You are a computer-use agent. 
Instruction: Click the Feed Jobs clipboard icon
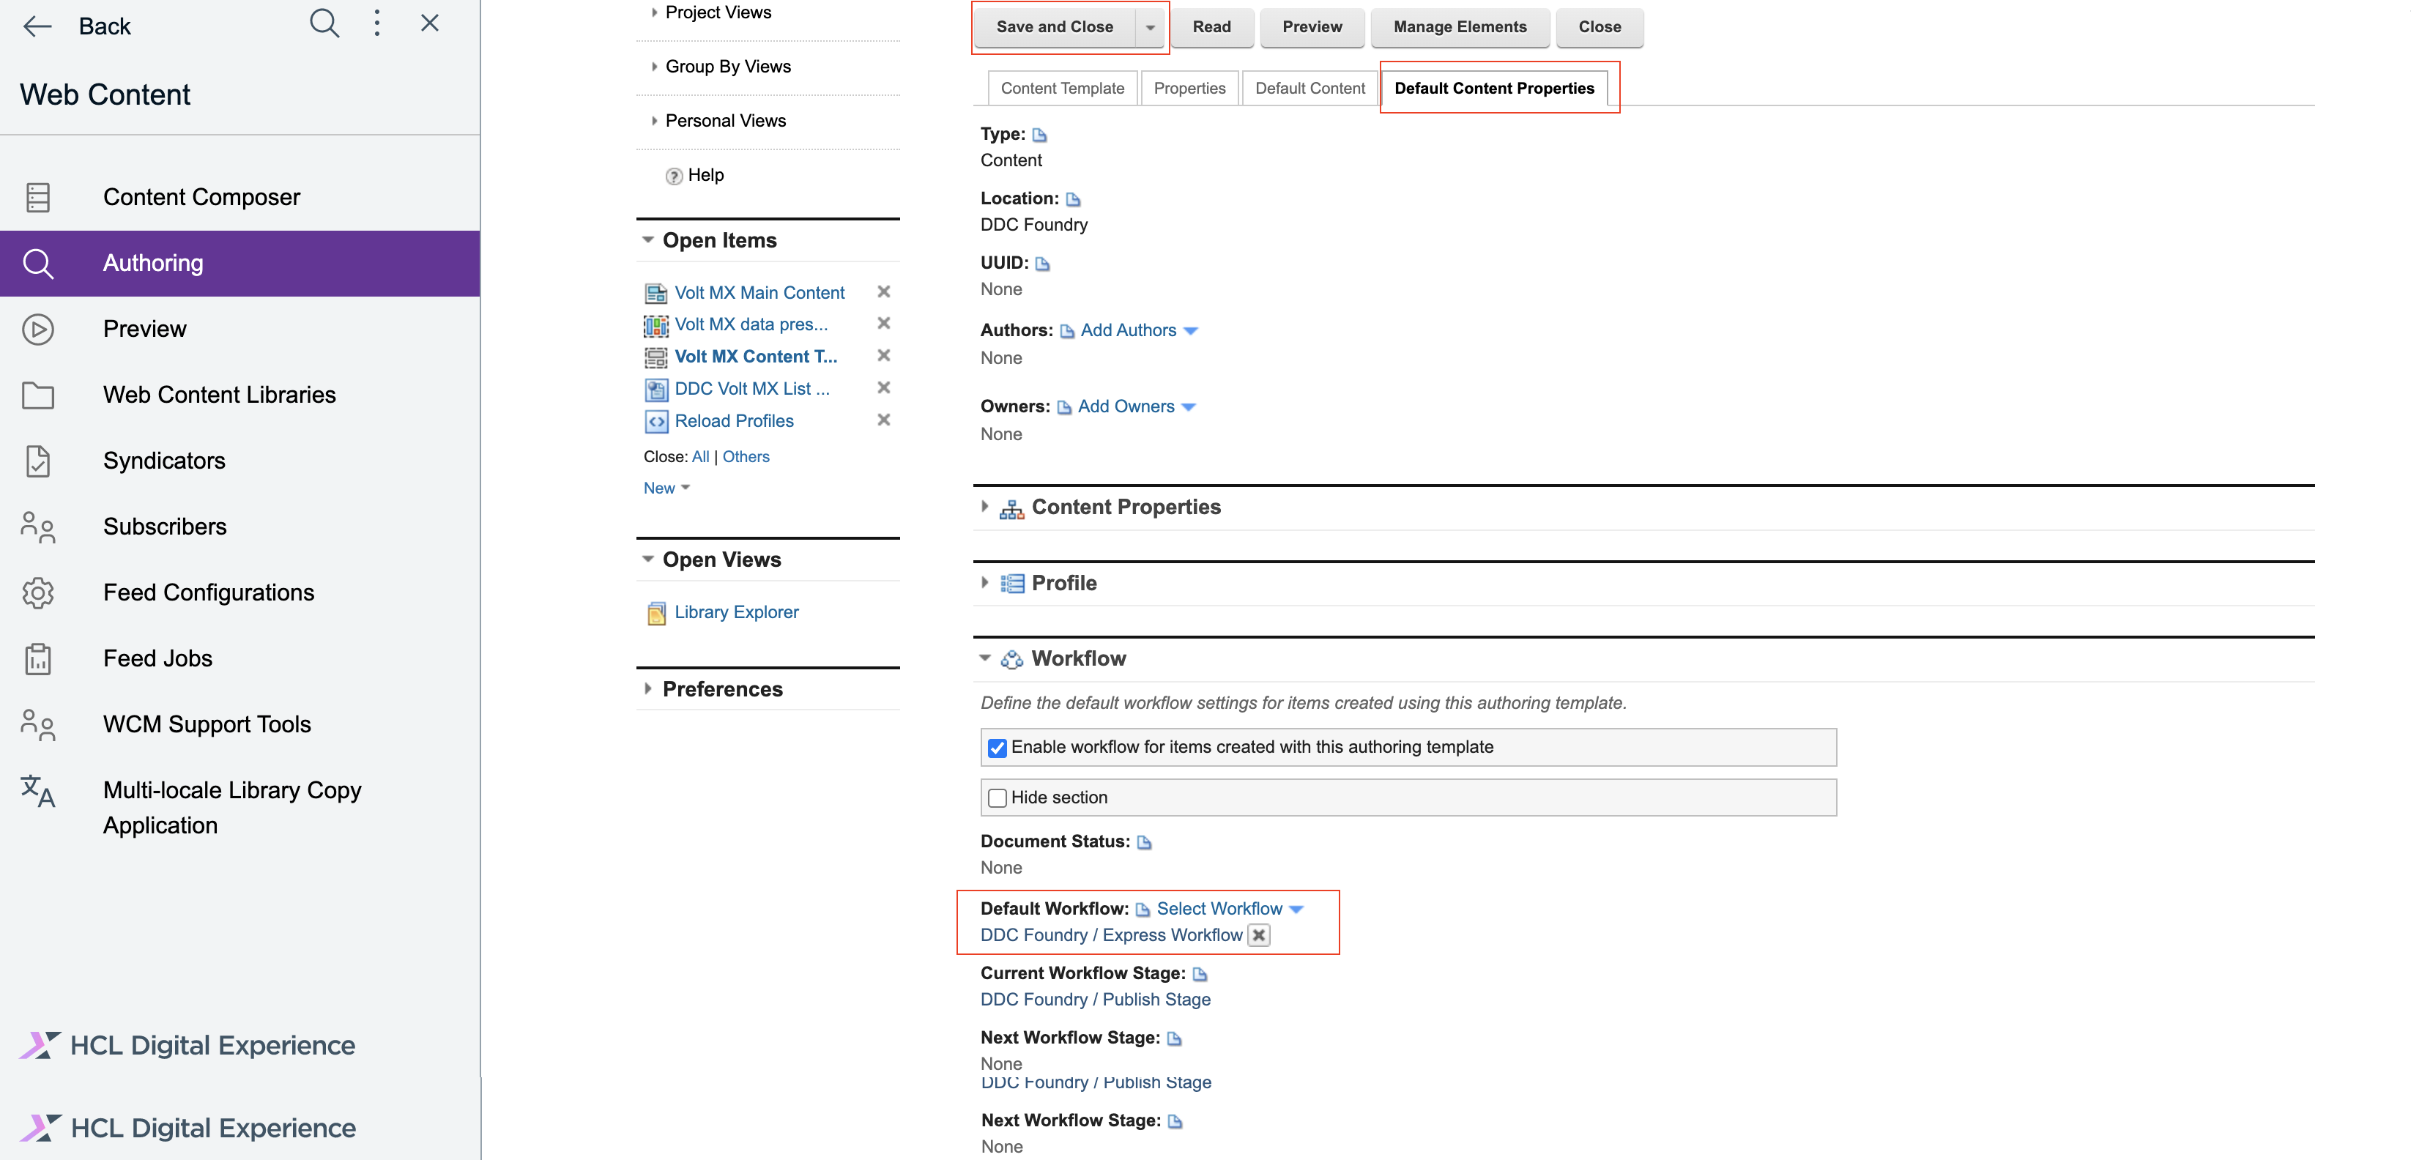(38, 658)
